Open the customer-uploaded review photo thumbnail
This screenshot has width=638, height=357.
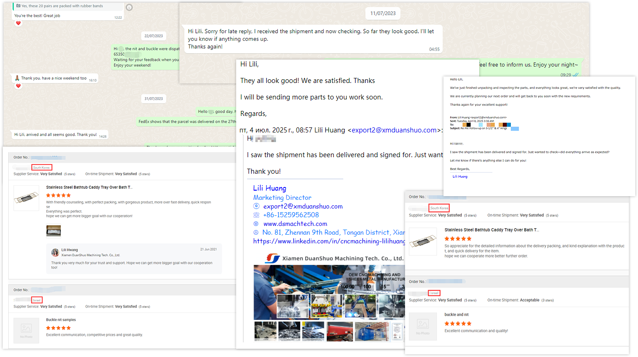click(54, 231)
